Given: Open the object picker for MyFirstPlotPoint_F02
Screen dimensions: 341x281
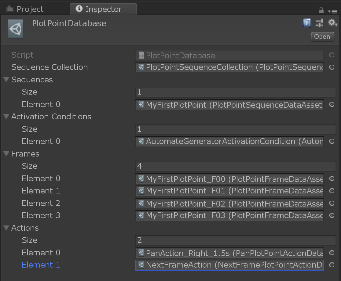Looking at the screenshot, I should pyautogui.click(x=332, y=203).
